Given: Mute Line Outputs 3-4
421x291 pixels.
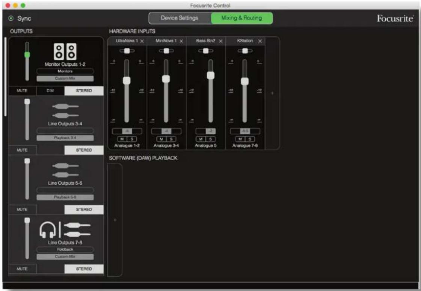Looking at the screenshot, I should [x=22, y=150].
